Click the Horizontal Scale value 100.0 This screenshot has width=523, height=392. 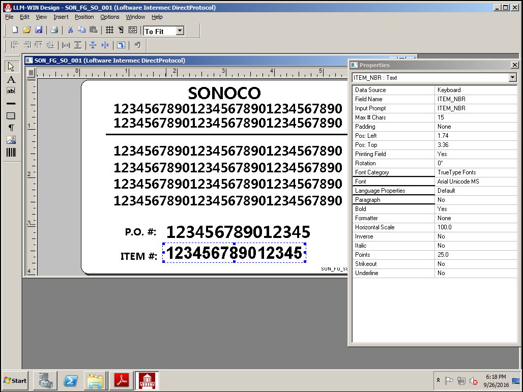(x=476, y=227)
